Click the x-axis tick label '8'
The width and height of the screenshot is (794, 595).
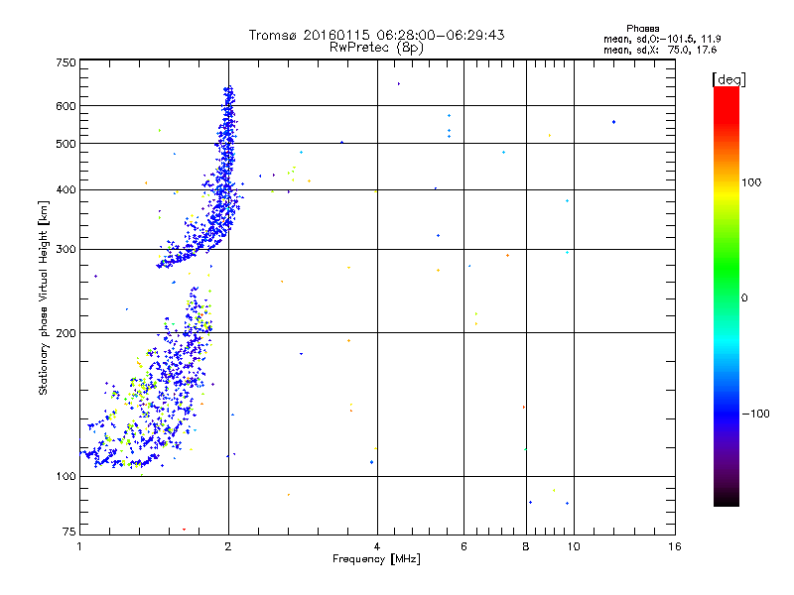coord(526,546)
